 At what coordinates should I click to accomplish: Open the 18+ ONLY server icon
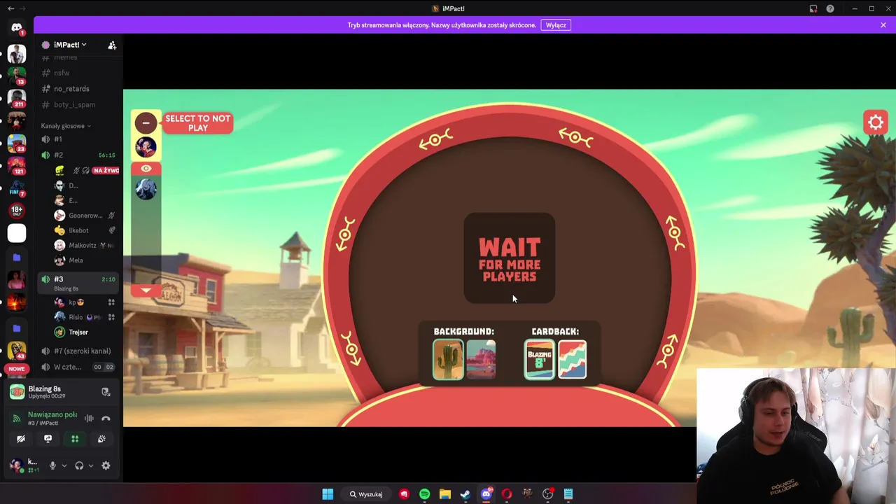[17, 210]
